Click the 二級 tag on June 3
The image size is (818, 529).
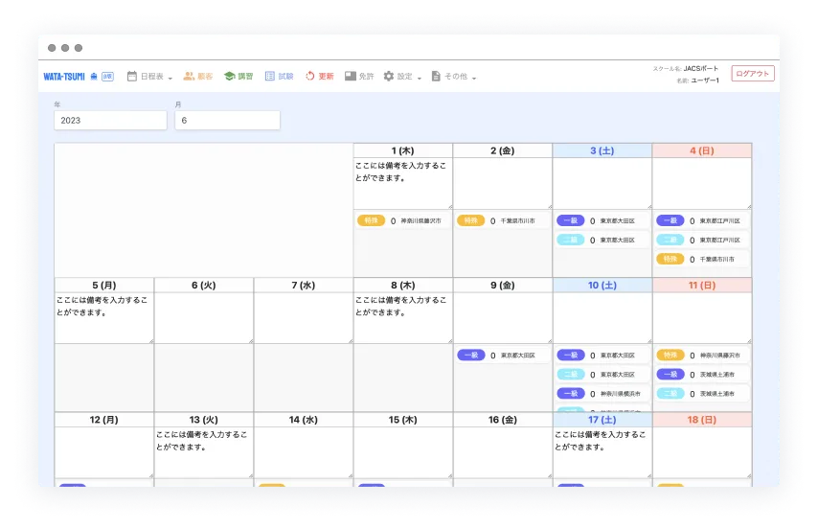(570, 240)
